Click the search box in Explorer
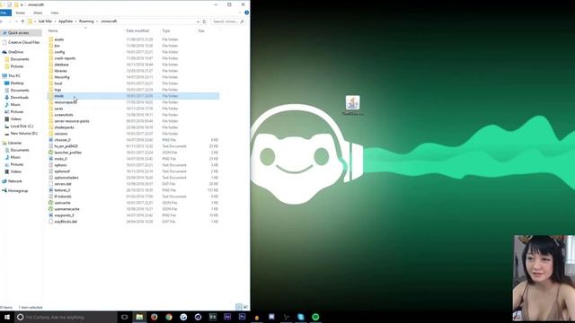Image resolution: width=575 pixels, height=323 pixels. point(227,22)
